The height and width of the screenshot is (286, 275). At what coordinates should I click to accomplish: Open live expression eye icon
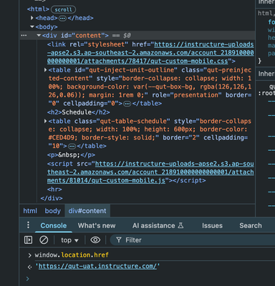coord(95,240)
